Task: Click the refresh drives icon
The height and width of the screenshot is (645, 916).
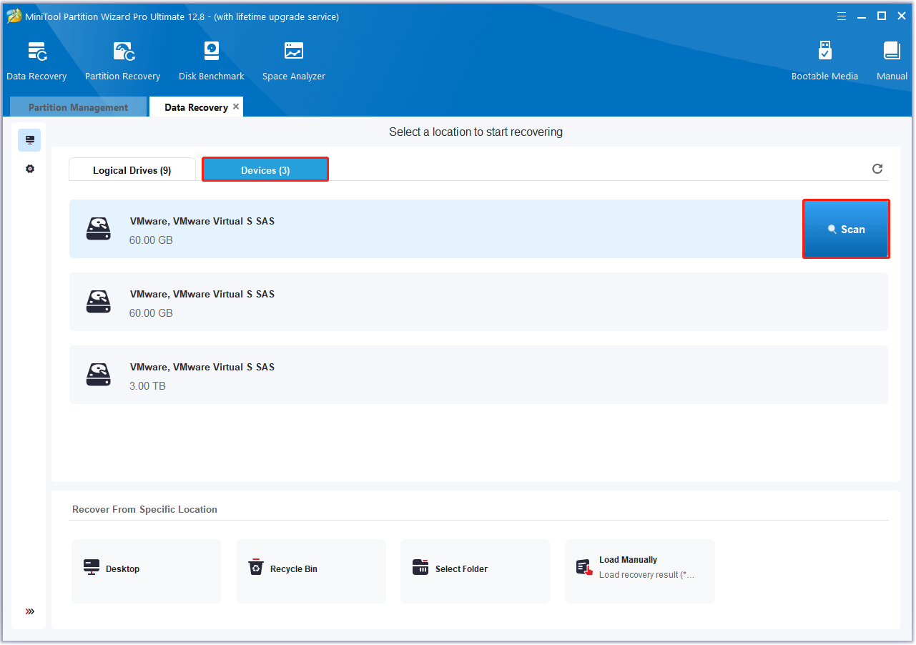Action: [x=877, y=169]
